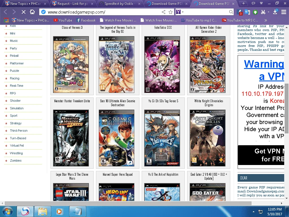Open the Strategy category

(x=16, y=123)
